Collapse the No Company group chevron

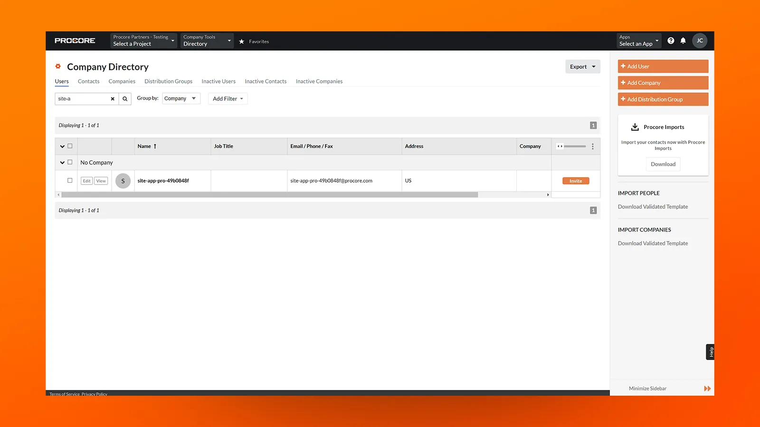pyautogui.click(x=62, y=163)
